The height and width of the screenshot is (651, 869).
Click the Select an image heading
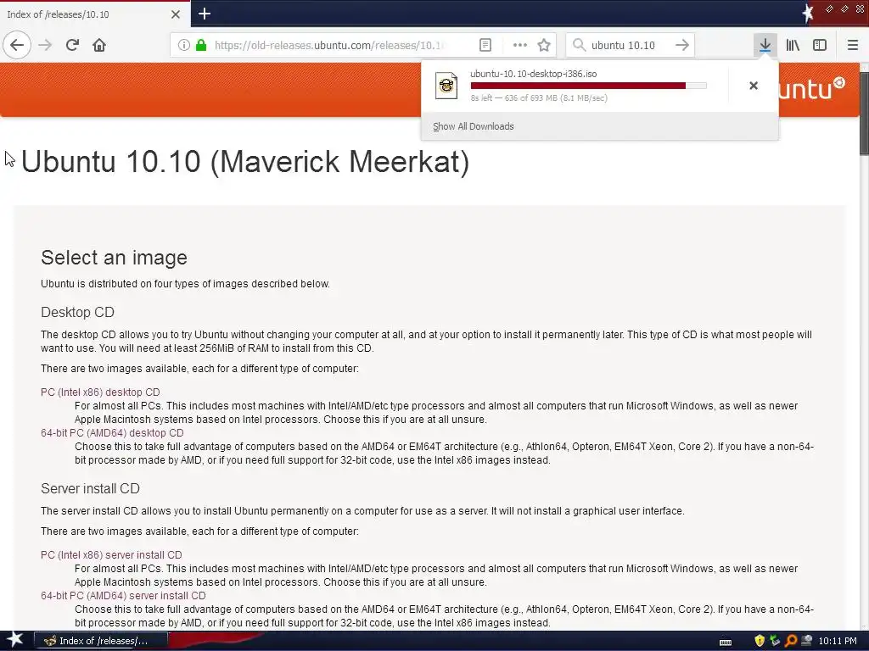(115, 258)
